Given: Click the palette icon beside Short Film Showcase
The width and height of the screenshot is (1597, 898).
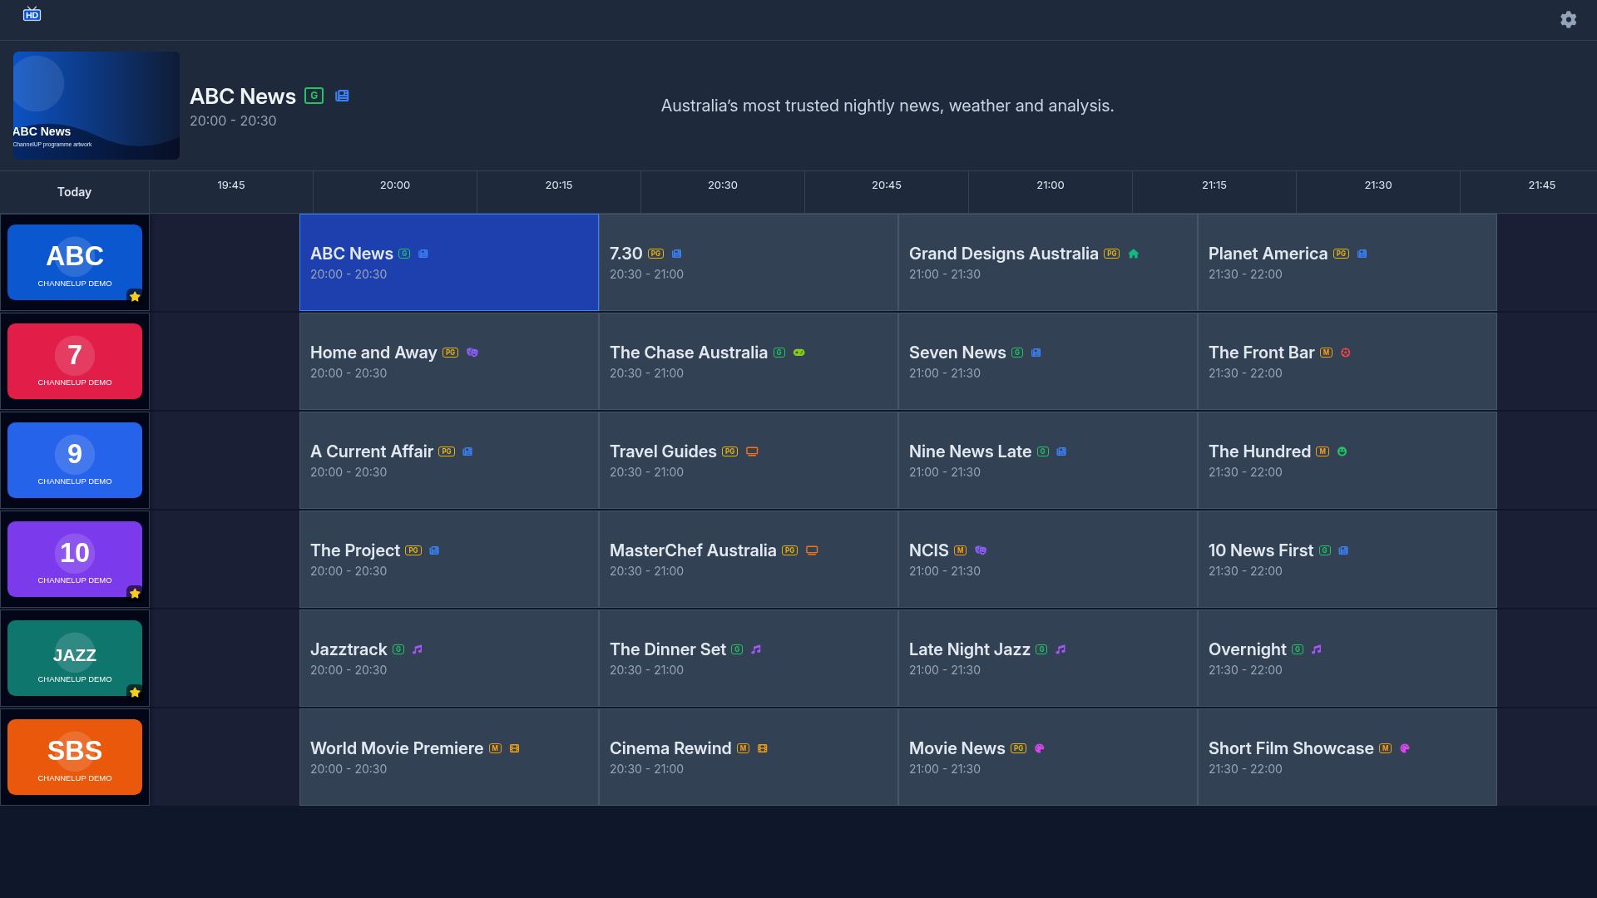Looking at the screenshot, I should (x=1404, y=748).
